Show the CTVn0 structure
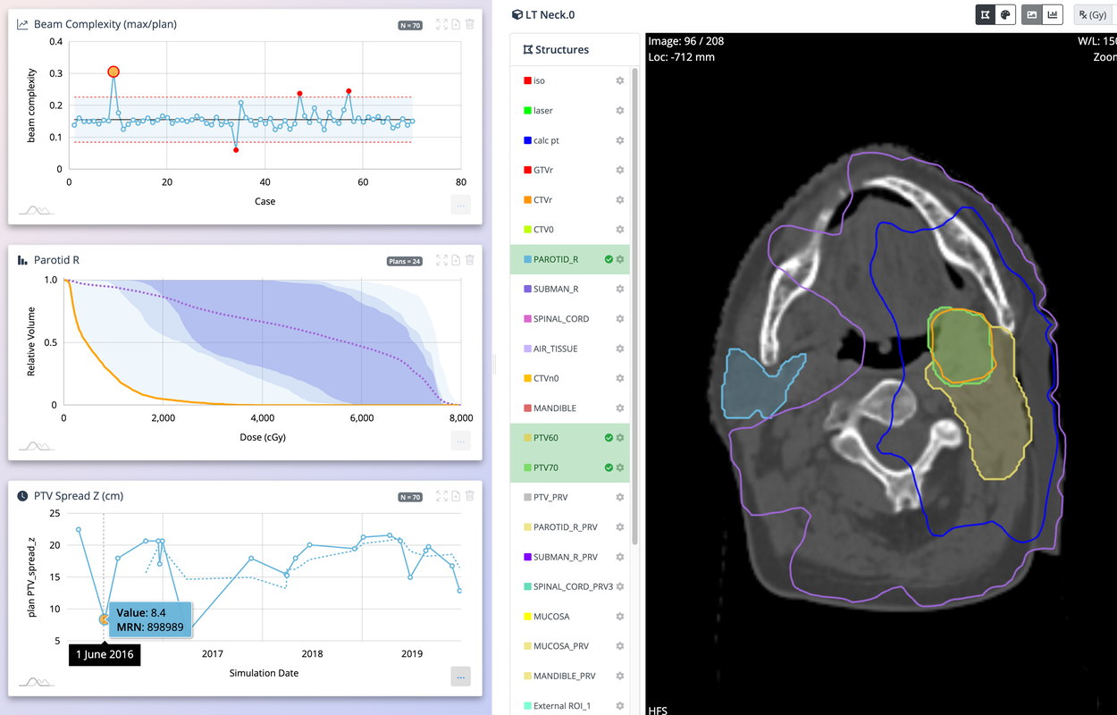 click(569, 379)
